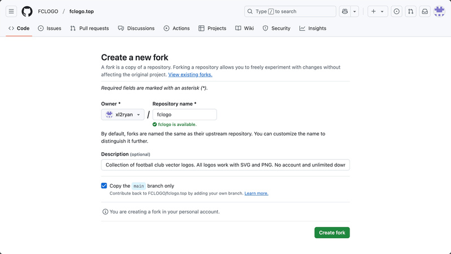Open notifications inbox icon

(425, 11)
